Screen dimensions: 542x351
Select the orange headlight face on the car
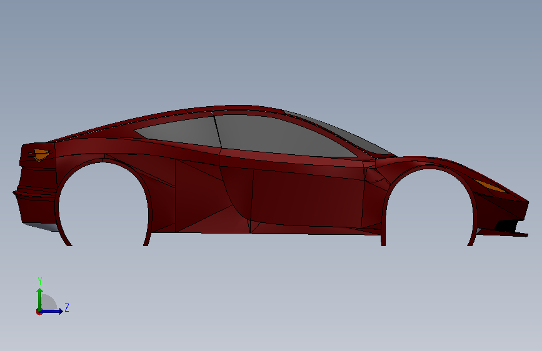tap(490, 186)
